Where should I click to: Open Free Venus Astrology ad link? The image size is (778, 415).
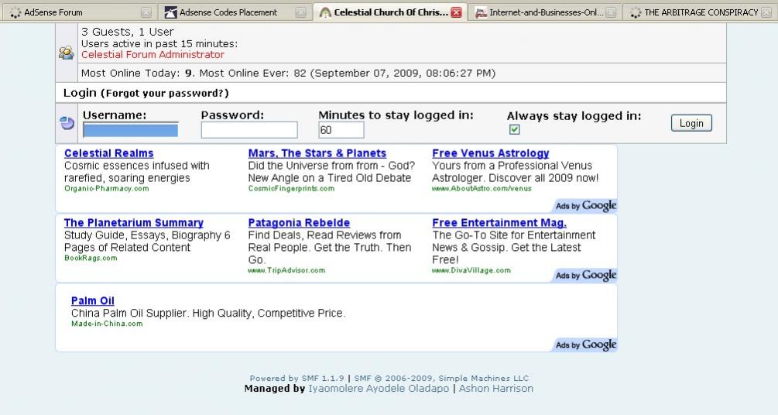490,153
